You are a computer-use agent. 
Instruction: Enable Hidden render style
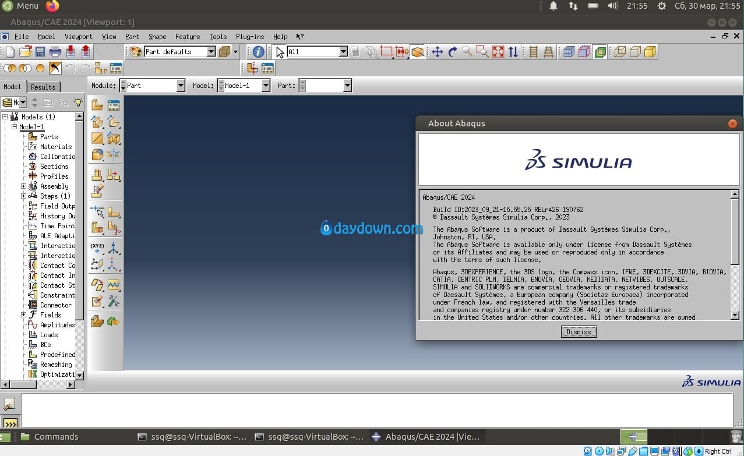pyautogui.click(x=635, y=52)
